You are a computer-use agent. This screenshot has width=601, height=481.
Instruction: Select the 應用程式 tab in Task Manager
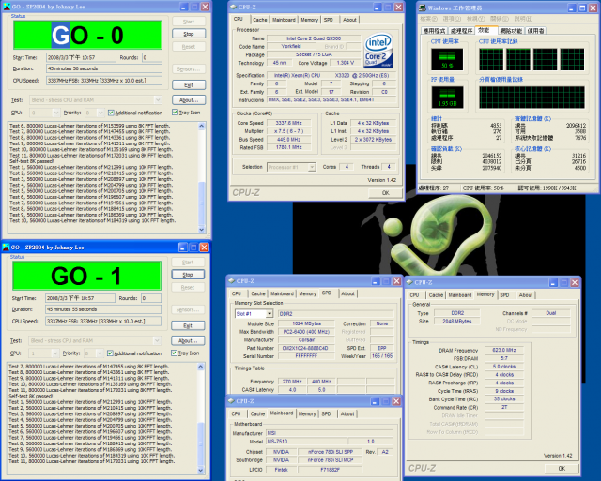tap(434, 31)
